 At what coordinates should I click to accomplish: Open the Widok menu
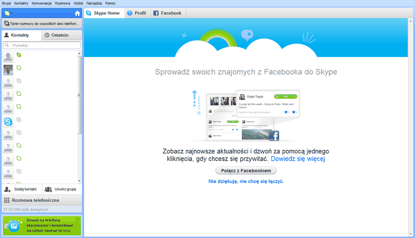(x=78, y=3)
